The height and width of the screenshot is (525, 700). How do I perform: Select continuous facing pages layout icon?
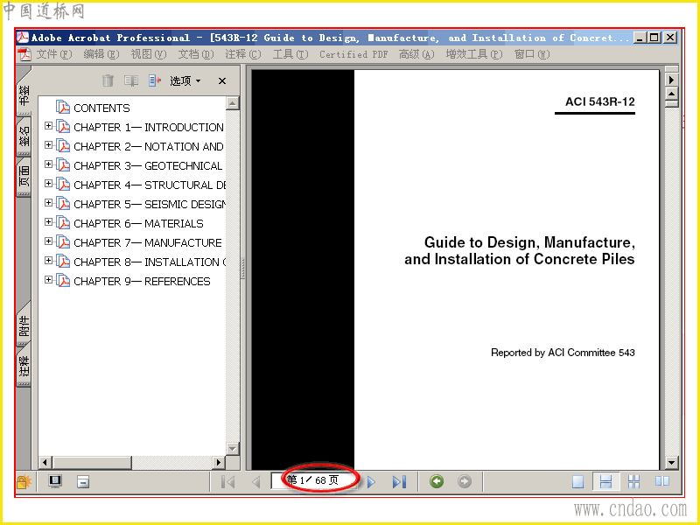click(633, 482)
